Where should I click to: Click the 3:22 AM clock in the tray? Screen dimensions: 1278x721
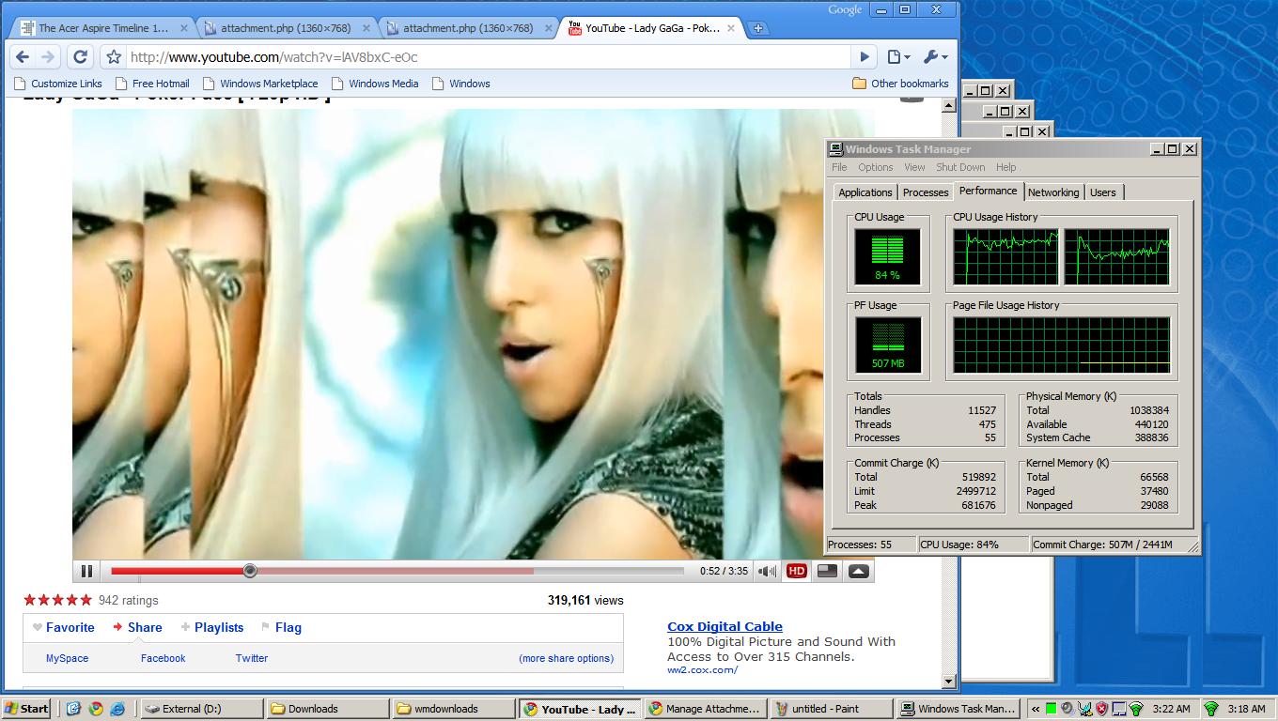point(1171,709)
